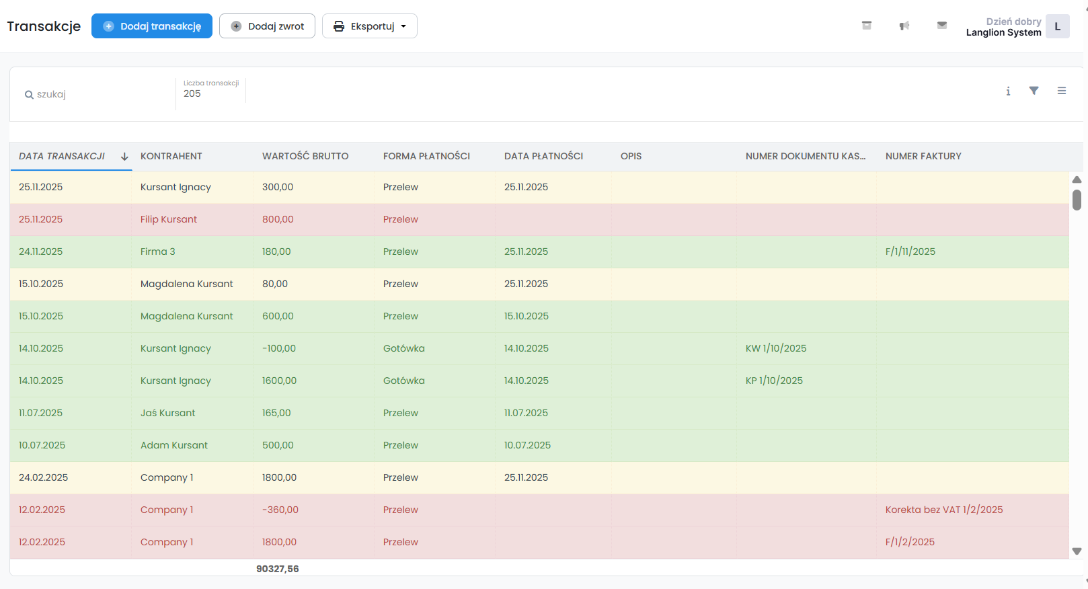Viewport: 1088px width, 589px height.
Task: Open the funnel filter icon
Action: (x=1034, y=91)
